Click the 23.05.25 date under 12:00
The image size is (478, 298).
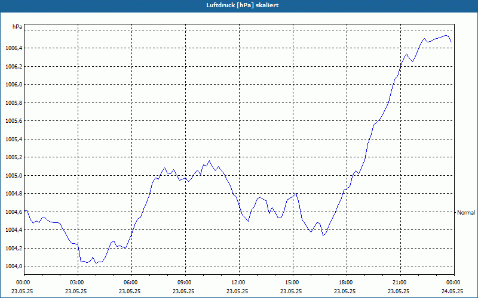[x=237, y=291]
